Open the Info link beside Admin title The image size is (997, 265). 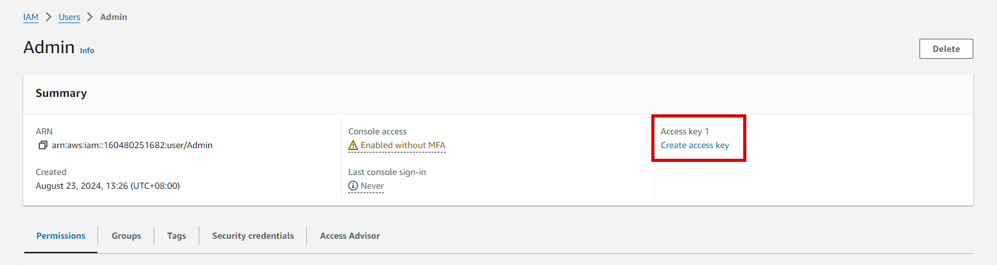point(87,51)
